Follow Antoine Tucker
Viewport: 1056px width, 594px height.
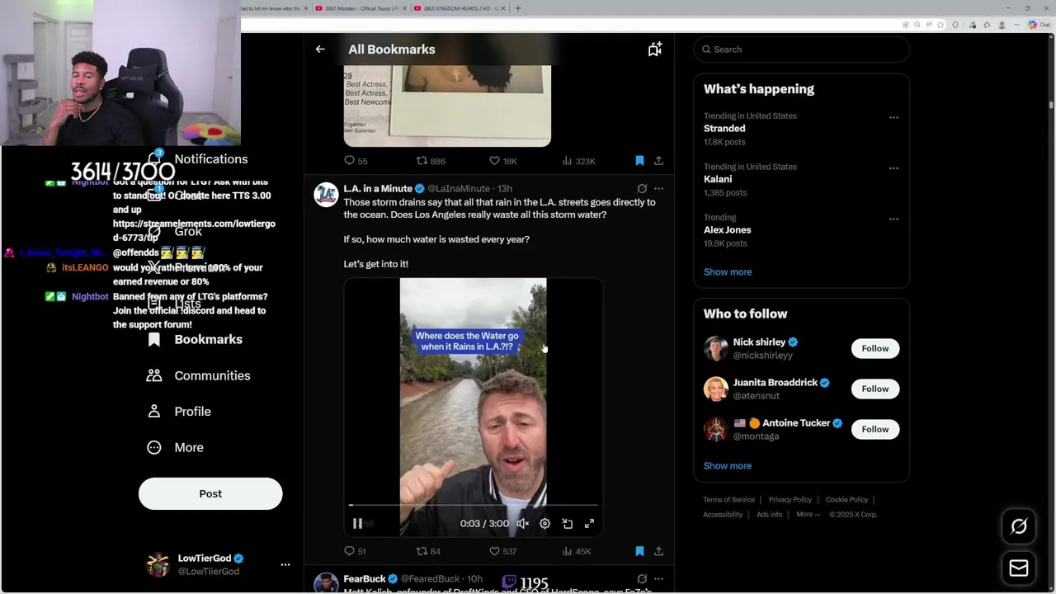point(875,429)
